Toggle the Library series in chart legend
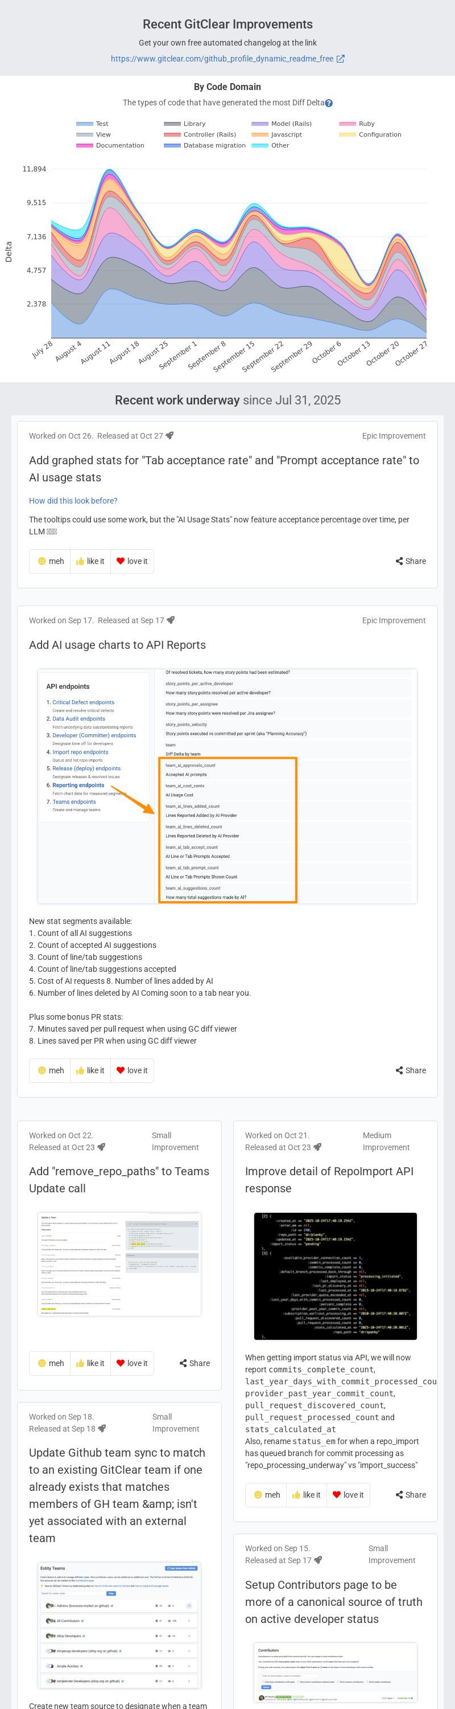The width and height of the screenshot is (455, 1709). 185,124
